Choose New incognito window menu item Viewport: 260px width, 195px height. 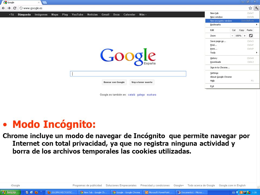coord(232,21)
